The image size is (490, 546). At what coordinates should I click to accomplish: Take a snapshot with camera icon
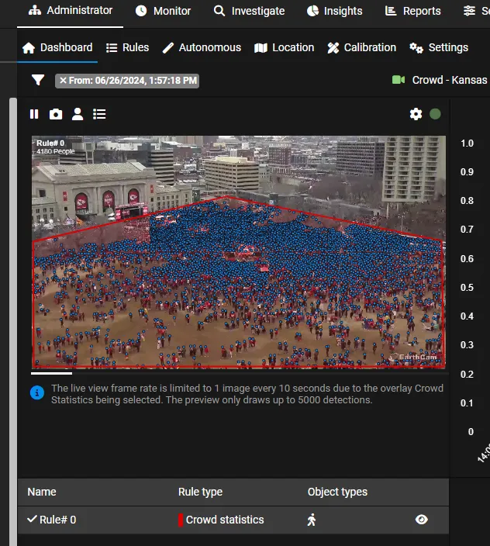tap(56, 114)
